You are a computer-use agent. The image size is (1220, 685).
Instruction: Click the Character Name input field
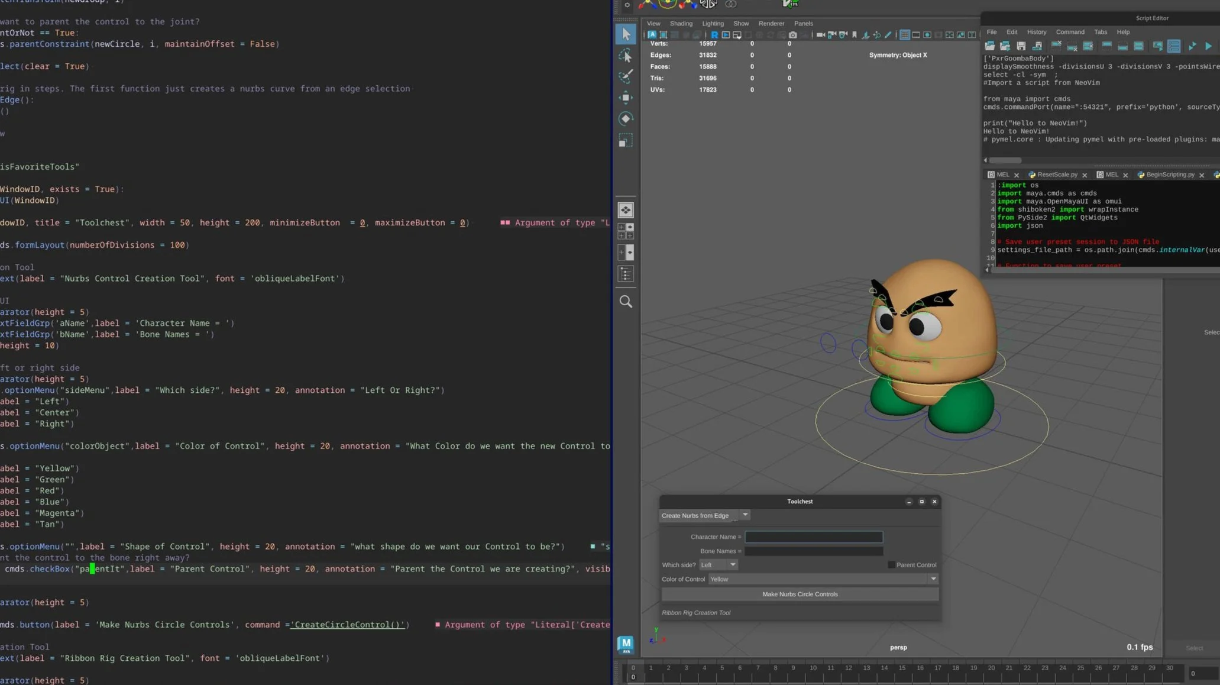tap(814, 537)
